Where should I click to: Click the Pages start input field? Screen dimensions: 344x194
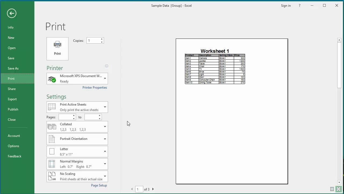click(x=65, y=117)
